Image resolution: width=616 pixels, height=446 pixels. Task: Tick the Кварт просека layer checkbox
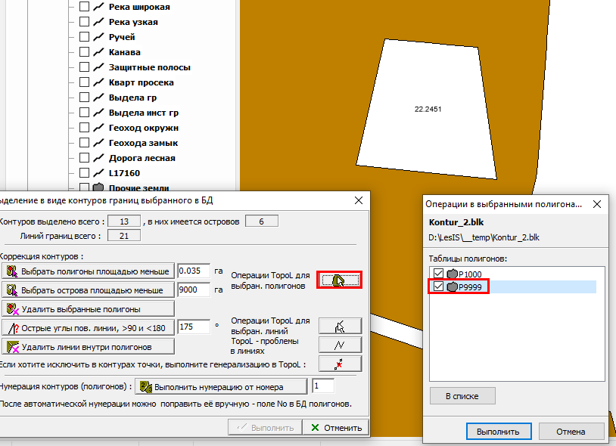click(84, 82)
